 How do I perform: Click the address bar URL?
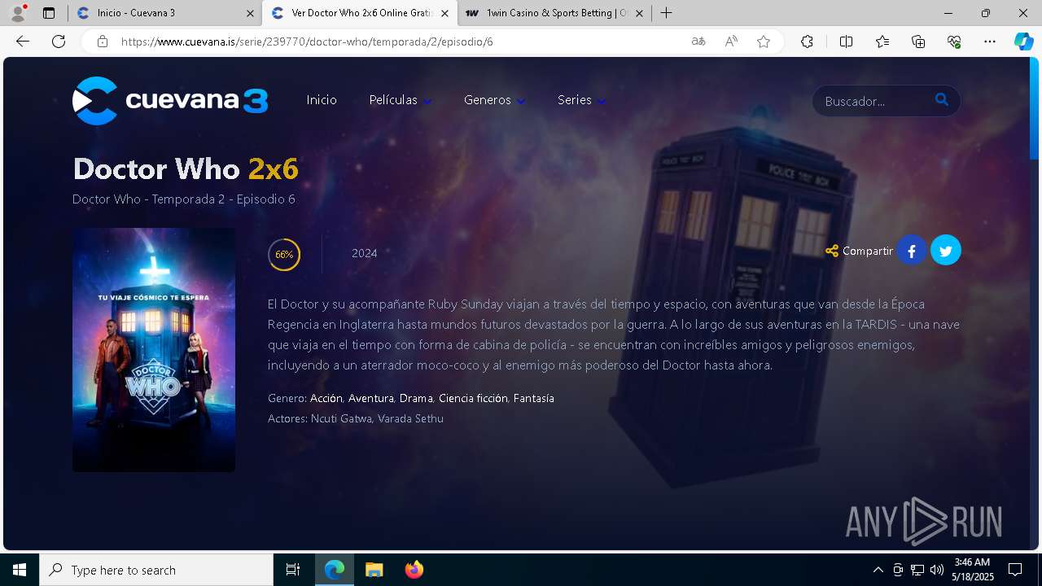[307, 42]
